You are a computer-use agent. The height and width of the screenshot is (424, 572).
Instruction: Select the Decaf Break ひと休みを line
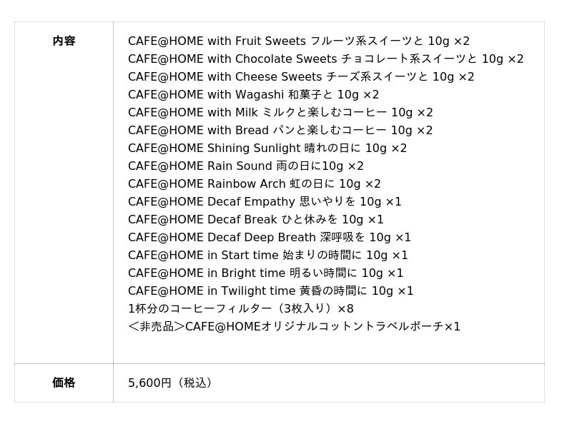point(256,220)
